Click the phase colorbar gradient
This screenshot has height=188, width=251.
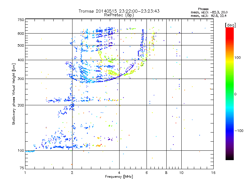230,93
